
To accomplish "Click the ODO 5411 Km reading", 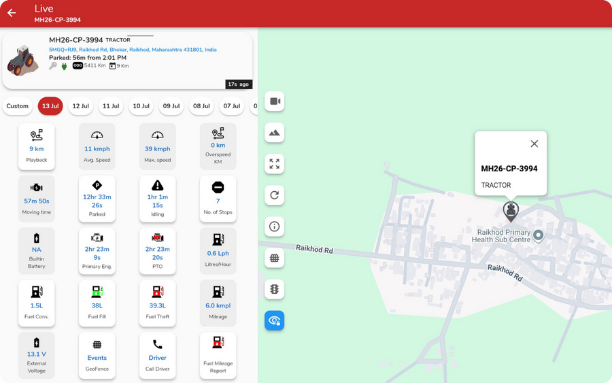I will pos(89,65).
